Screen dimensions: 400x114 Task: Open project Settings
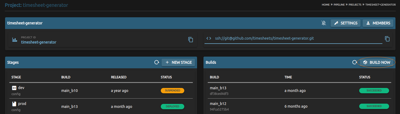346,23
